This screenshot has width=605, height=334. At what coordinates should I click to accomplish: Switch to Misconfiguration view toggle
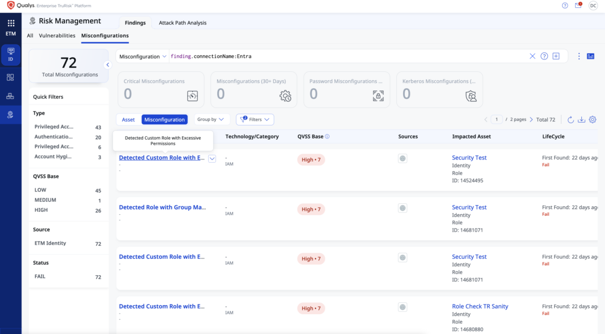[x=165, y=120]
